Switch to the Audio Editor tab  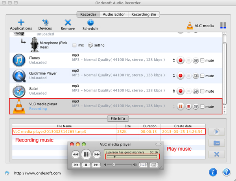pos(114,15)
